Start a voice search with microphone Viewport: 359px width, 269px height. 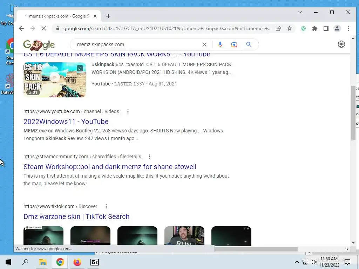tap(220, 44)
